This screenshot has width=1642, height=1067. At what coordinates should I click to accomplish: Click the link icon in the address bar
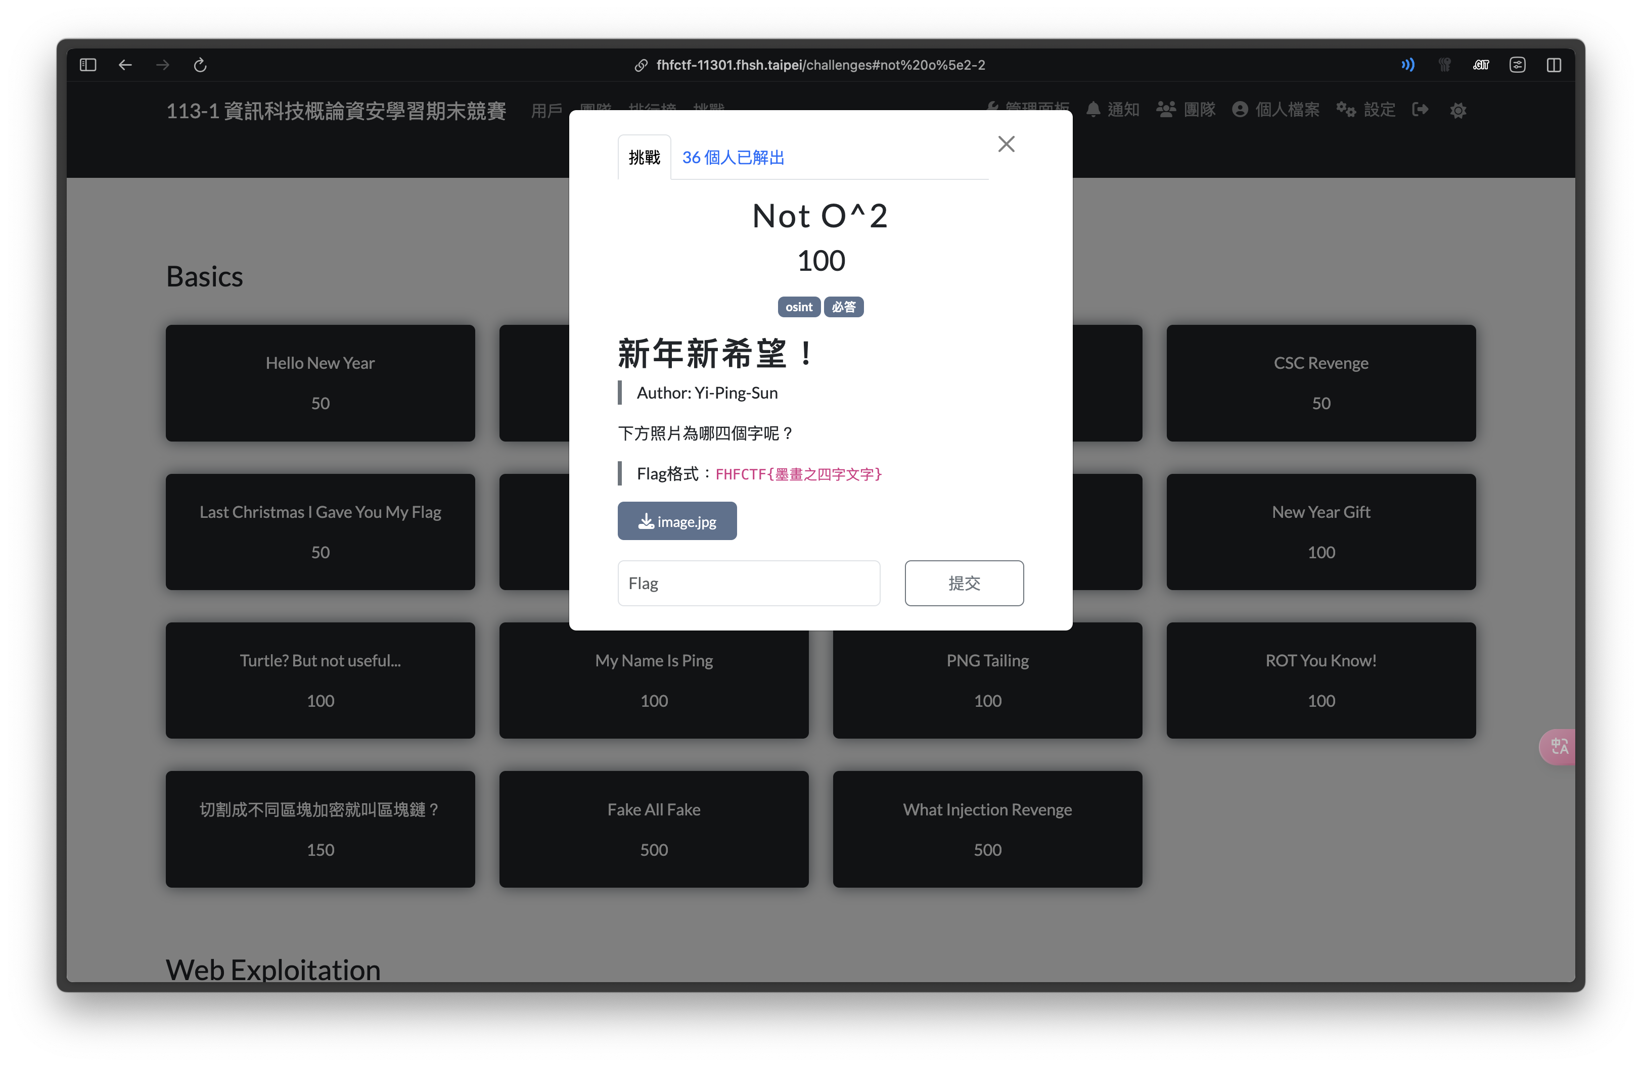[641, 65]
